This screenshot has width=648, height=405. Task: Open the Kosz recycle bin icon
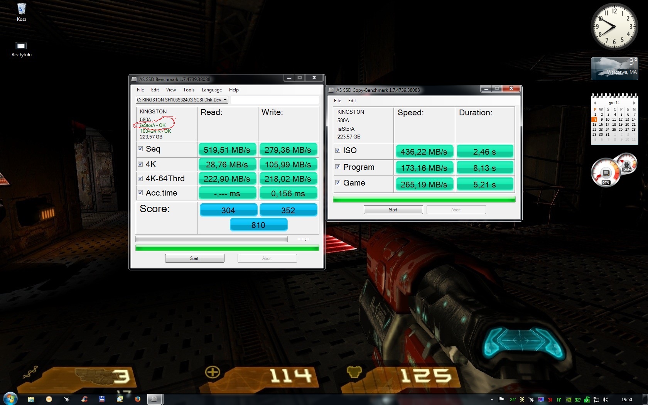(x=22, y=12)
